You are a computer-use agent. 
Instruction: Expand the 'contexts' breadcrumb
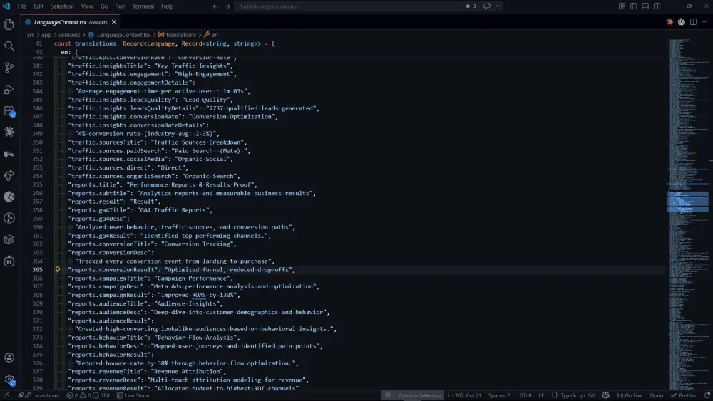click(69, 34)
